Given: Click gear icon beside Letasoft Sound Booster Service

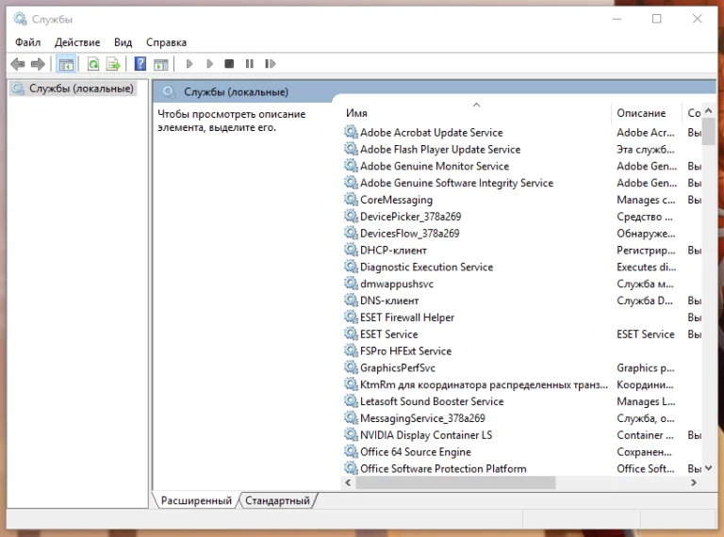Looking at the screenshot, I should pos(351,401).
